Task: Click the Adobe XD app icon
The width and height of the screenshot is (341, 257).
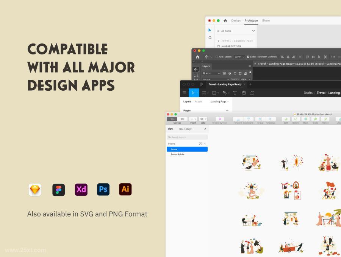Action: (x=81, y=190)
